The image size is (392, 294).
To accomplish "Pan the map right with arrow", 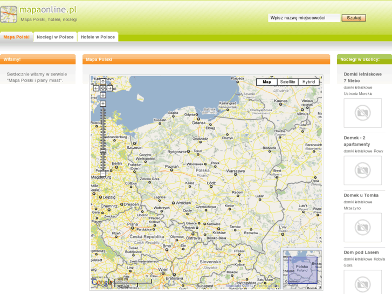I will coord(110,88).
